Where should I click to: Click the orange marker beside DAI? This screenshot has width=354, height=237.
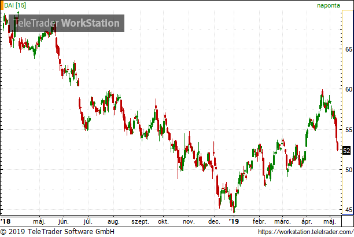click(2, 5)
